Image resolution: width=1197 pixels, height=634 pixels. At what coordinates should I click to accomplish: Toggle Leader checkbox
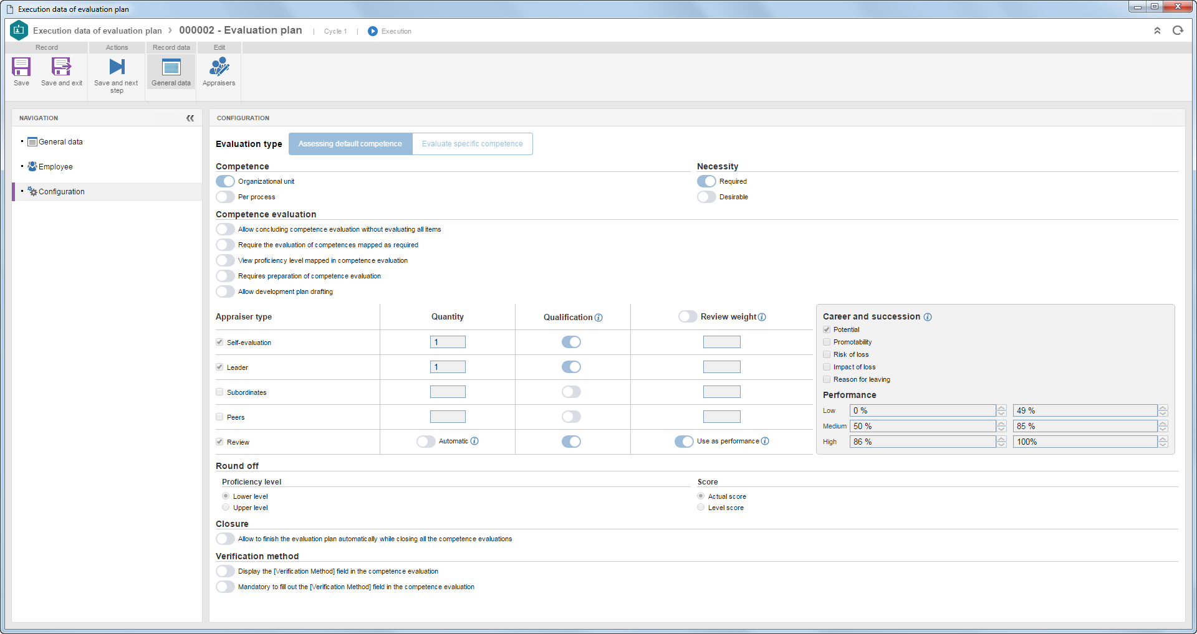point(219,367)
